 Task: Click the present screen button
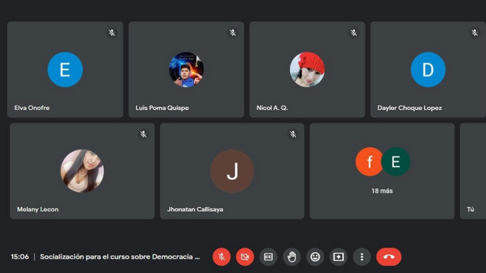pyautogui.click(x=338, y=256)
